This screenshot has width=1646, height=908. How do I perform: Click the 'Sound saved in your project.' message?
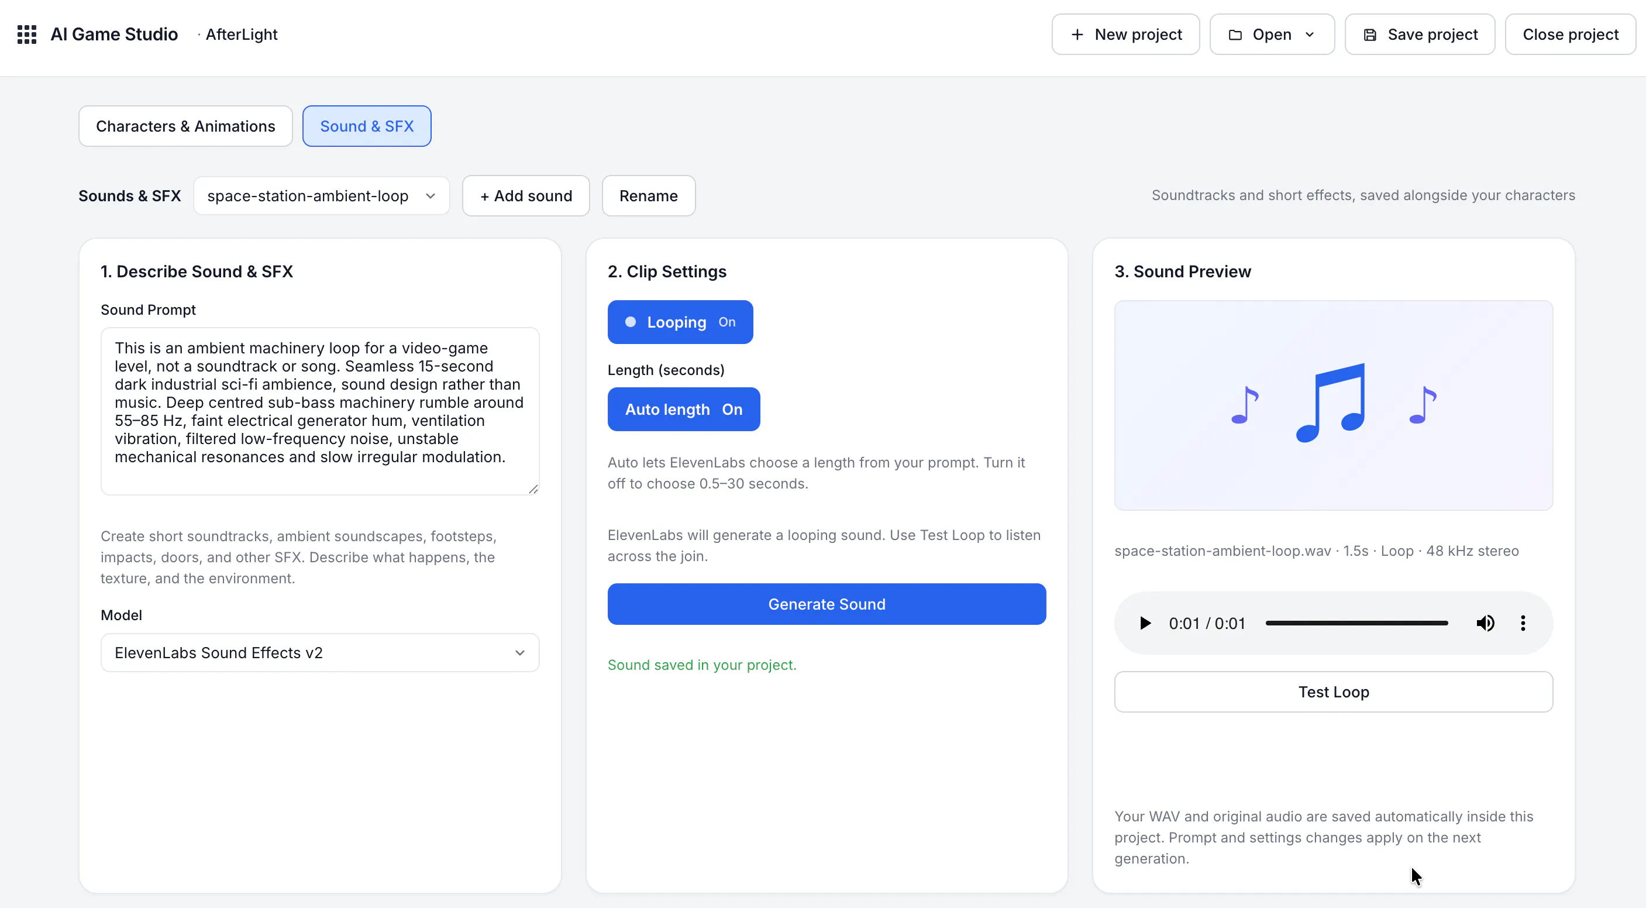701,665
